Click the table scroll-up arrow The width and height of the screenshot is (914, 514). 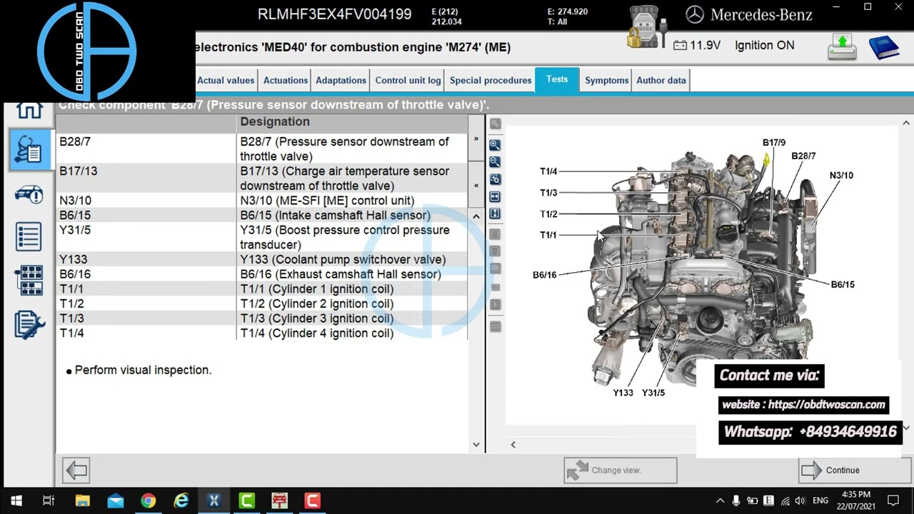click(x=476, y=216)
